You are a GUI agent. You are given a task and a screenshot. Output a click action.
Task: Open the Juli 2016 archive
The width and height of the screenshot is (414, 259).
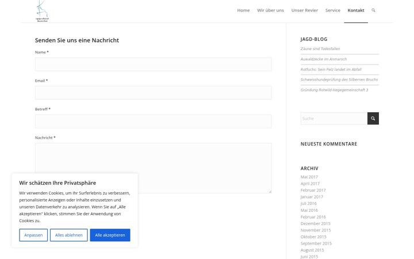[308, 203]
